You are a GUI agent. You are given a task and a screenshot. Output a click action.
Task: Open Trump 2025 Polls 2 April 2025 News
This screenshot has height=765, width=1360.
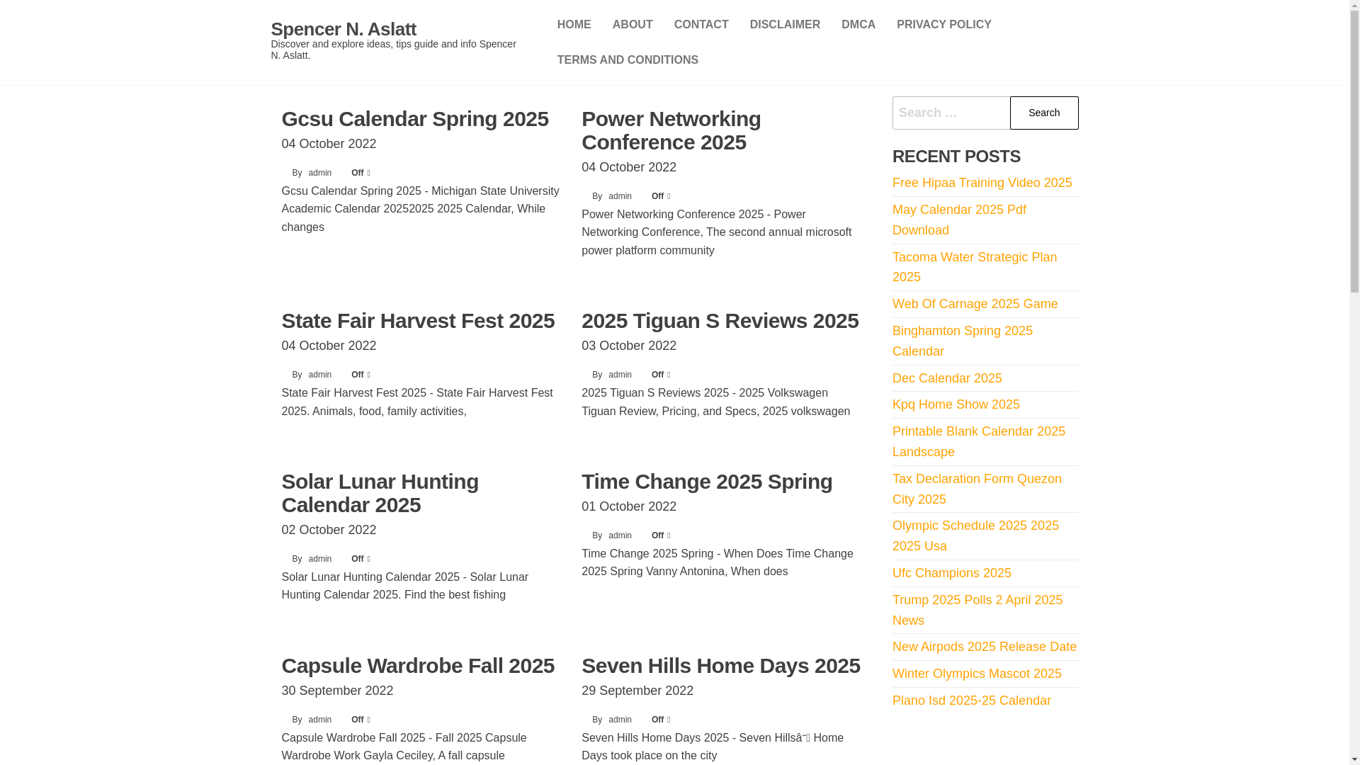tap(977, 610)
